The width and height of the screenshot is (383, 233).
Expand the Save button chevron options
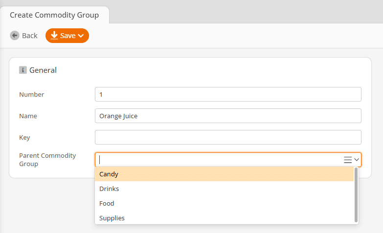pyautogui.click(x=81, y=36)
